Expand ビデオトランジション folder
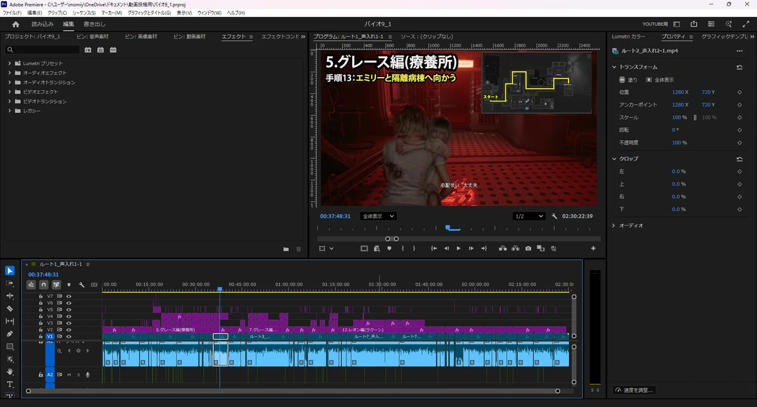Image resolution: width=757 pixels, height=407 pixels. coord(10,101)
